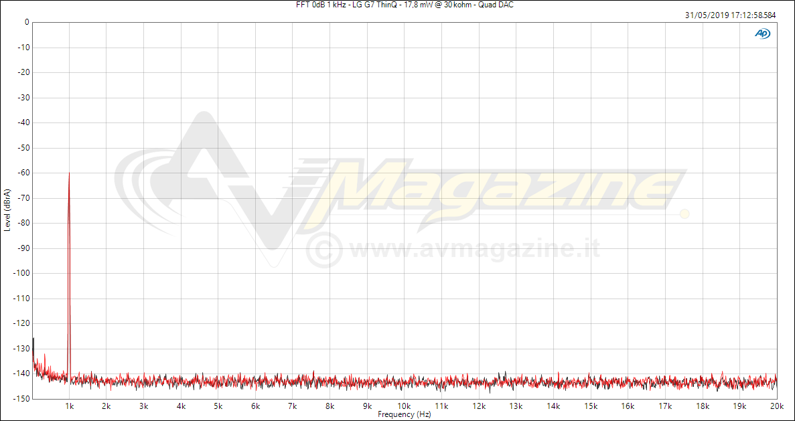Pick the "-20" level axis label
The image size is (795, 421).
(x=23, y=72)
